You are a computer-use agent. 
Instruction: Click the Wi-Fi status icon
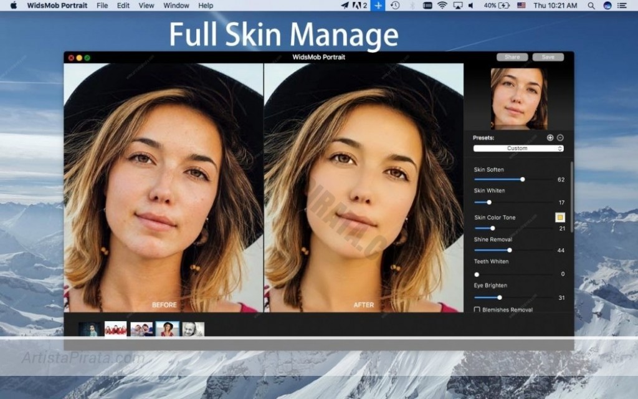pos(442,6)
